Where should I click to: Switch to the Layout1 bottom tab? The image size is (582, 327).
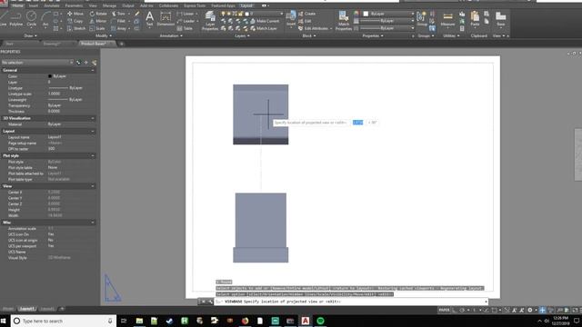click(x=26, y=309)
